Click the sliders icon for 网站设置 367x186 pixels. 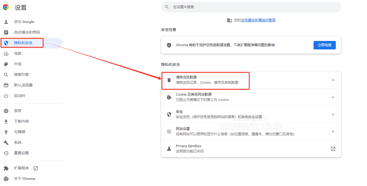tap(169, 132)
